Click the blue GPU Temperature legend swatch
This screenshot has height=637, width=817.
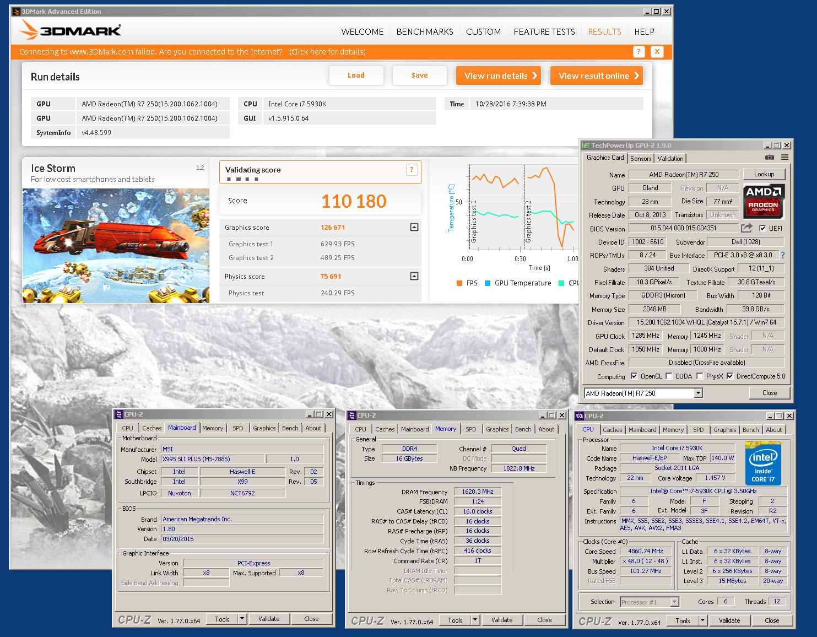(488, 283)
